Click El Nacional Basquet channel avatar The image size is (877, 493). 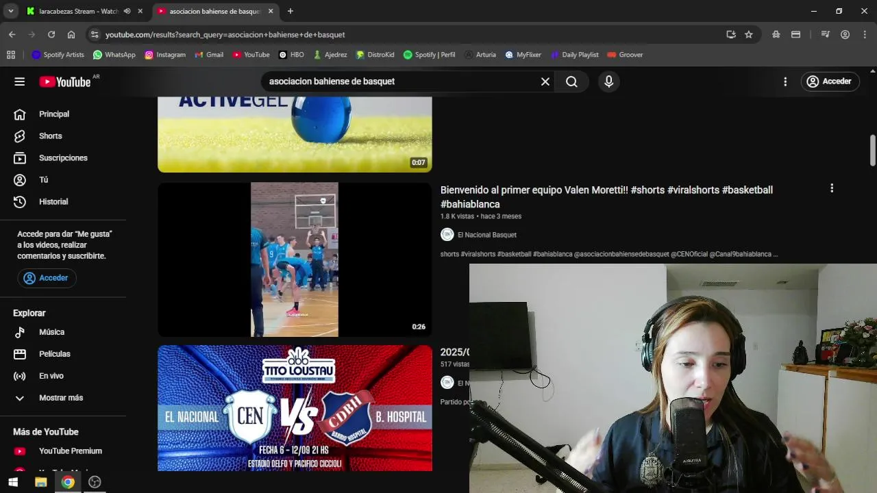click(x=447, y=235)
